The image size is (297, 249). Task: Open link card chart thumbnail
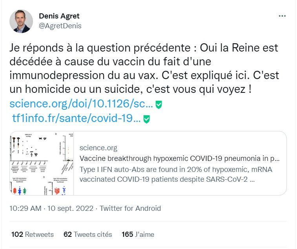pyautogui.click(x=42, y=163)
